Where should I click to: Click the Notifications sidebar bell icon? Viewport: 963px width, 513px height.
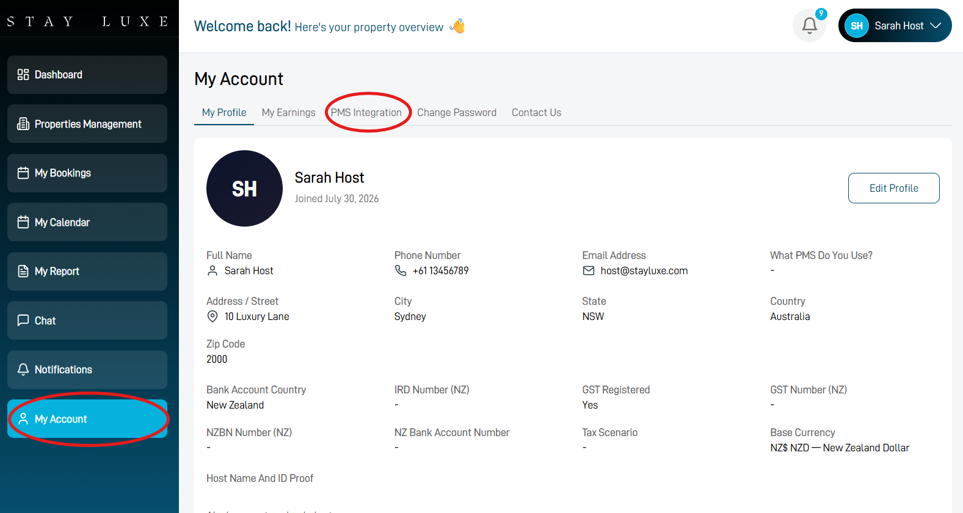point(23,369)
